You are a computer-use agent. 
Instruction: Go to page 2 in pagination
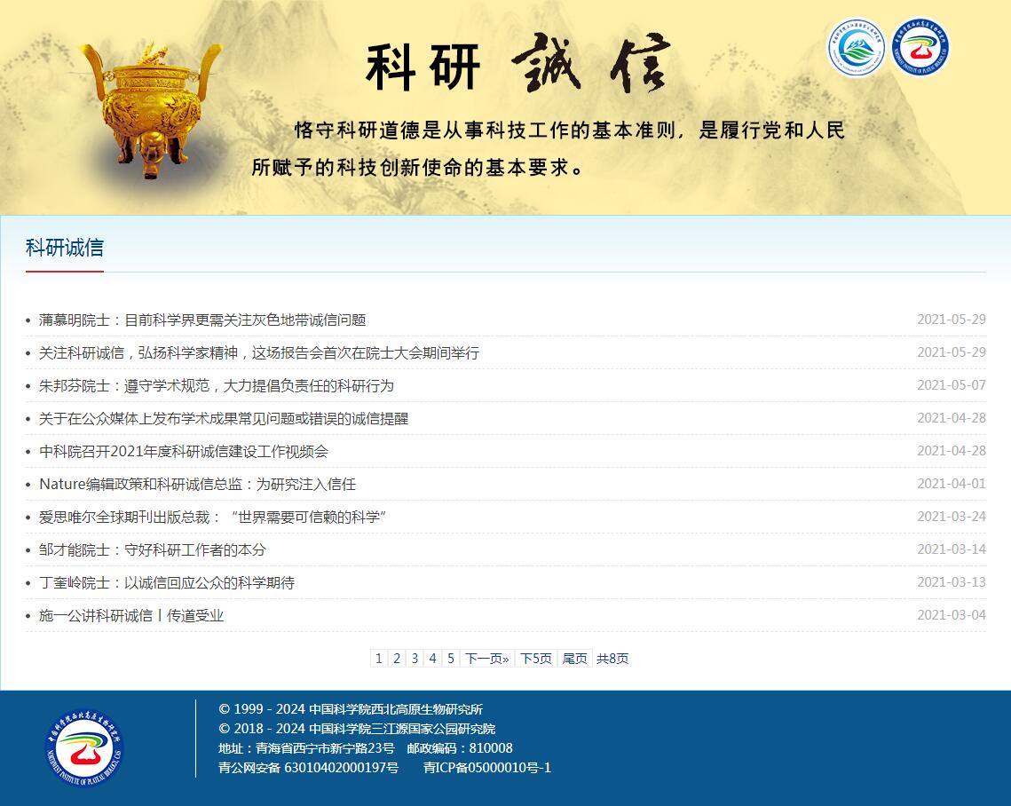(x=397, y=658)
